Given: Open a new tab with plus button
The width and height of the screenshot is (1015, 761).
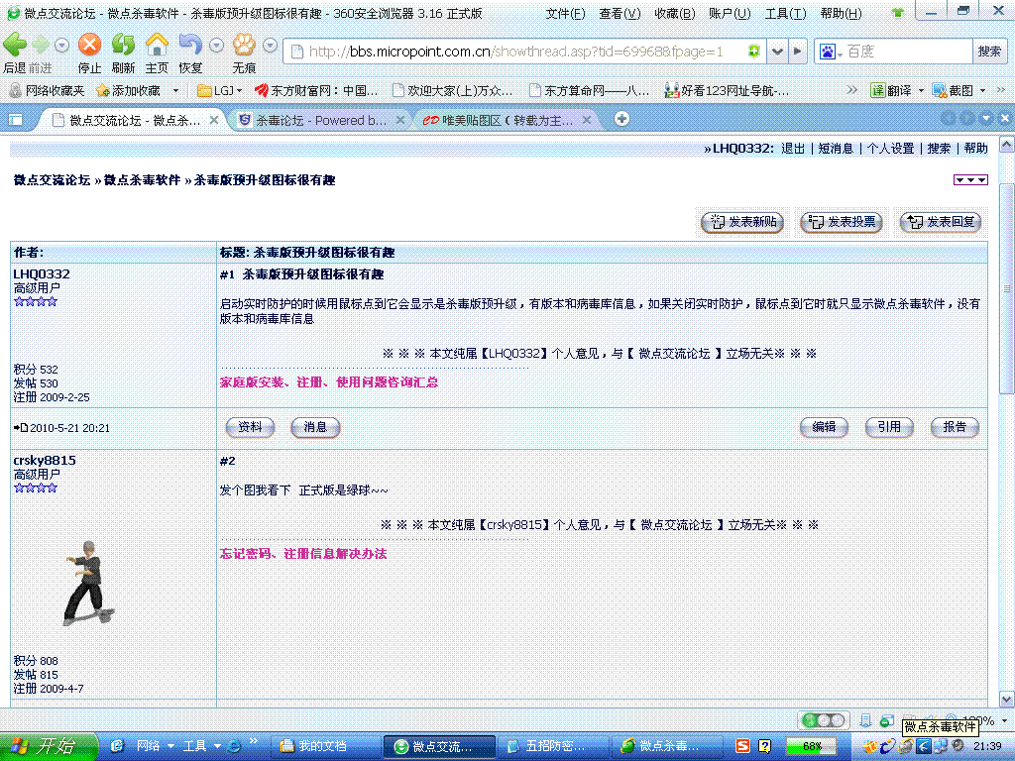Looking at the screenshot, I should [621, 119].
